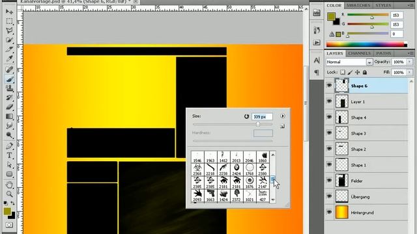Adjust the R color slider
The image size is (417, 234).
point(372,18)
